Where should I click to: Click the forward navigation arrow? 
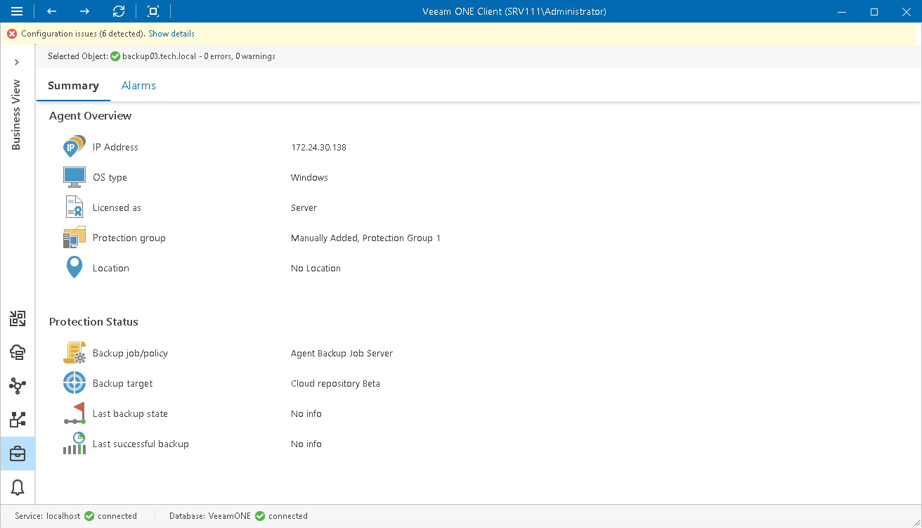[84, 11]
